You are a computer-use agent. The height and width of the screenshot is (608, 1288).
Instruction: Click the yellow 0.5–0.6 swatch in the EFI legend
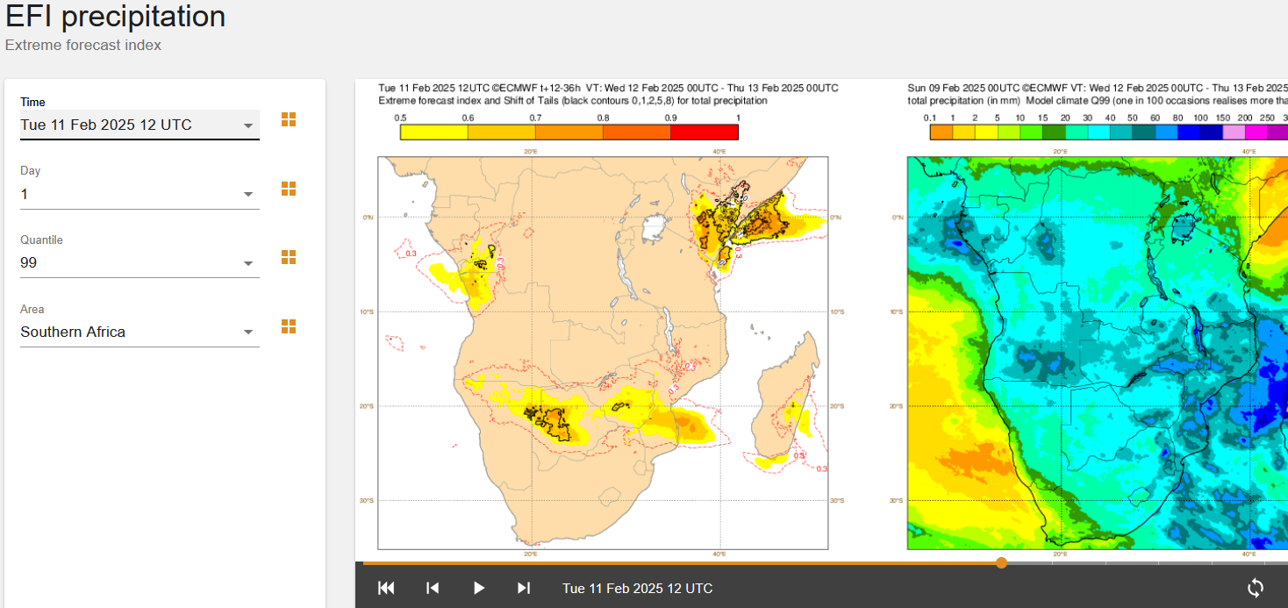[433, 132]
